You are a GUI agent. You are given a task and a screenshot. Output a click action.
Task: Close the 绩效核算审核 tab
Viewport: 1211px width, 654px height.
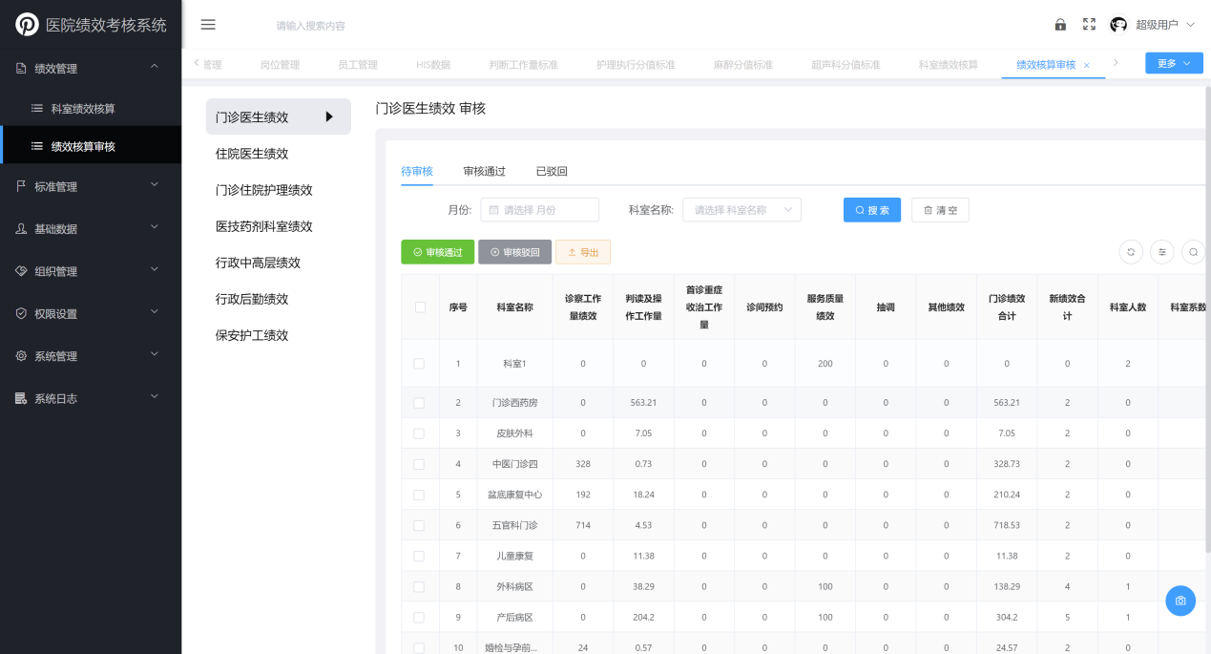click(1087, 65)
